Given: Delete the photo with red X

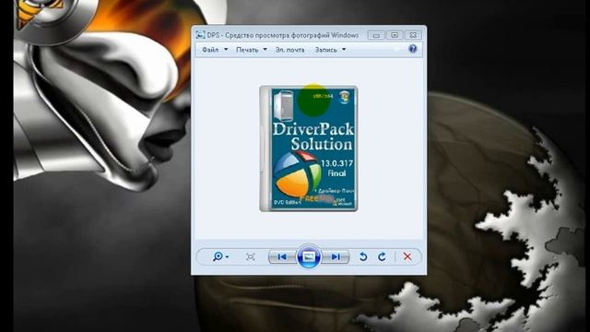Looking at the screenshot, I should [x=407, y=256].
